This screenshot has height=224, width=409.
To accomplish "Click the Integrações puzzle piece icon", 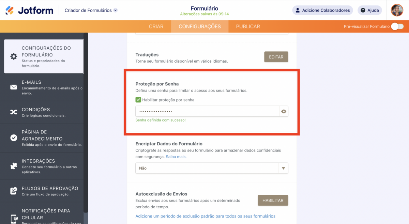I will 14,166.
